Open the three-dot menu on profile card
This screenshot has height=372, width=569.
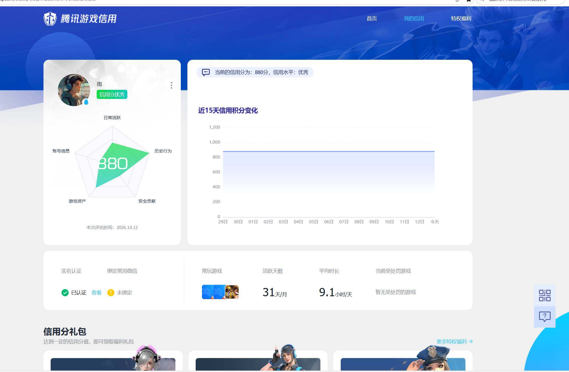tap(171, 85)
